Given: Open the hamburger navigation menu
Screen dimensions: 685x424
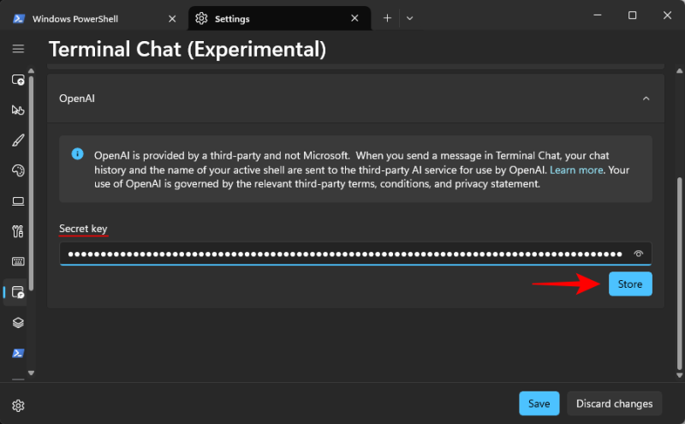Looking at the screenshot, I should click(18, 49).
